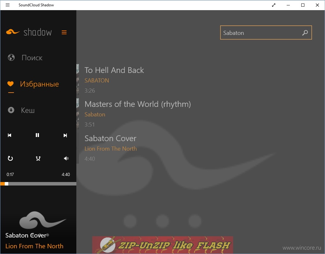325x254 pixels.
Task: Select the Избранные favorites tab
Action: (x=39, y=84)
